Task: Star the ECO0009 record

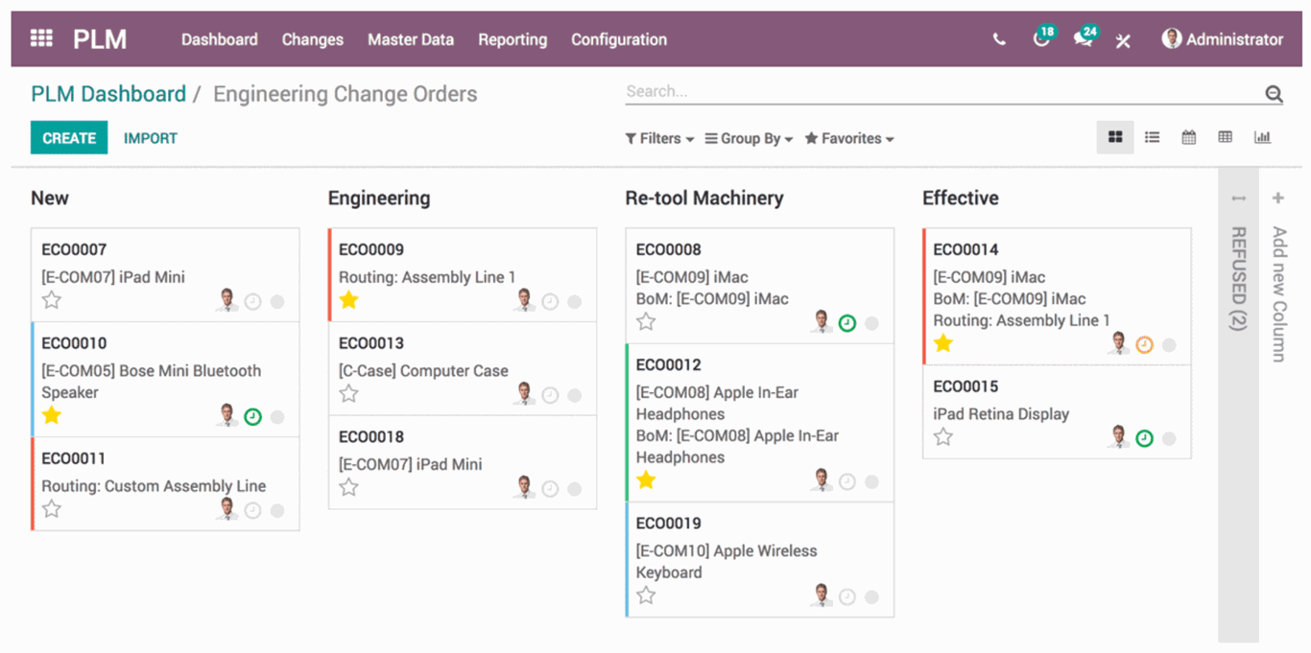Action: (x=349, y=300)
